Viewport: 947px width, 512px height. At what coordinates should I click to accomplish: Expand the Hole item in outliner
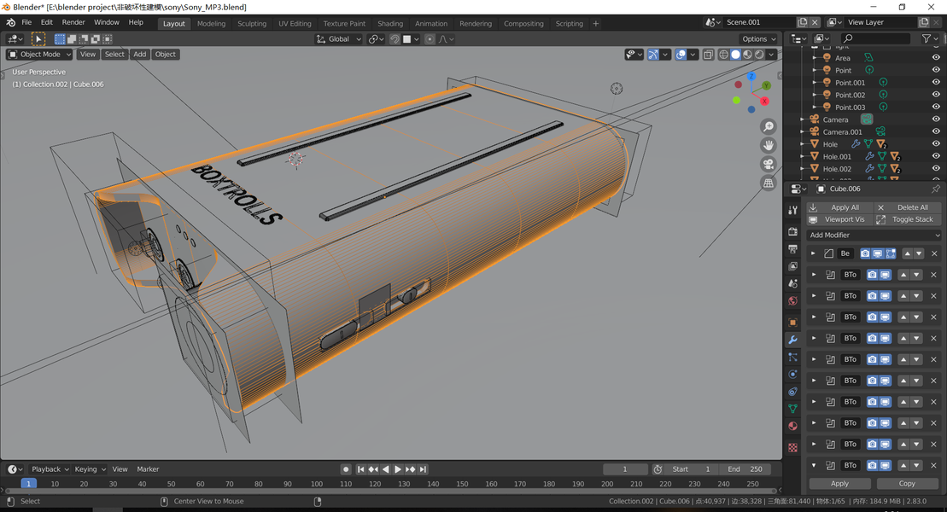[803, 144]
